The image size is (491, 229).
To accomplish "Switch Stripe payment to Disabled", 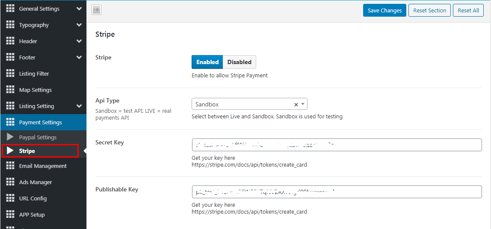I will (239, 62).
